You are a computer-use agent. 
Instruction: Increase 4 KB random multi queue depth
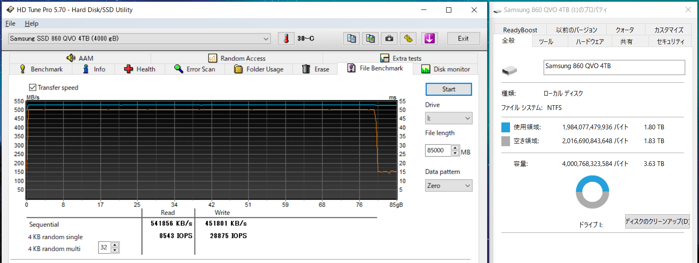coord(115,245)
